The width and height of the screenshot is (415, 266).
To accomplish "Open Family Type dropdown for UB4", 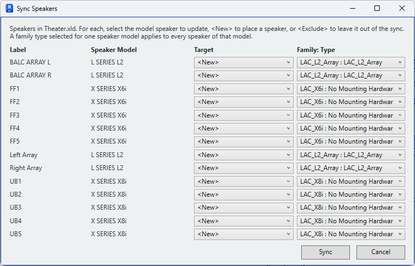I will [x=351, y=221].
